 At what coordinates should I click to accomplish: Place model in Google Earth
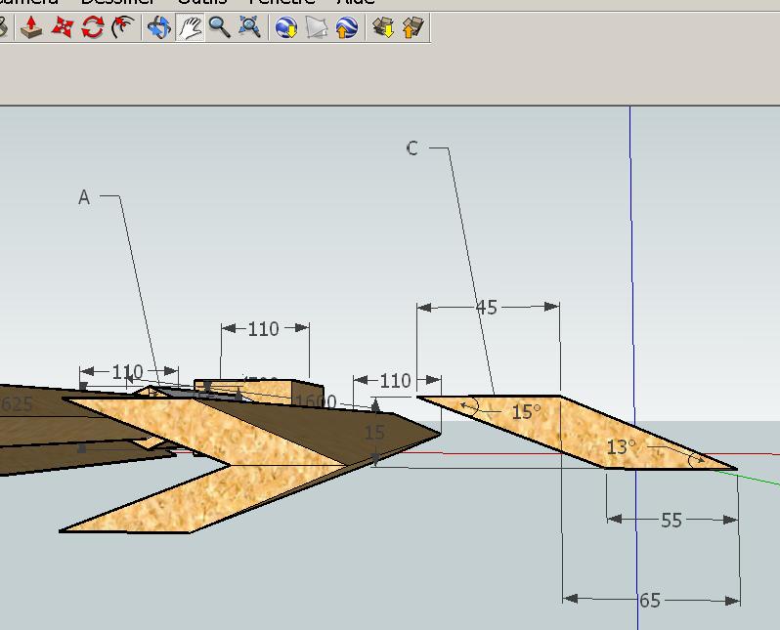point(347,27)
